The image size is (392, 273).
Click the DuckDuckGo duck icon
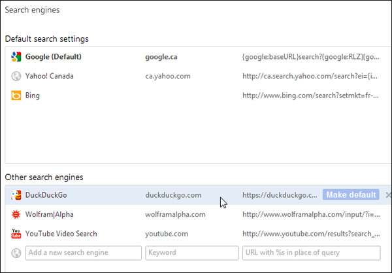(x=16, y=195)
